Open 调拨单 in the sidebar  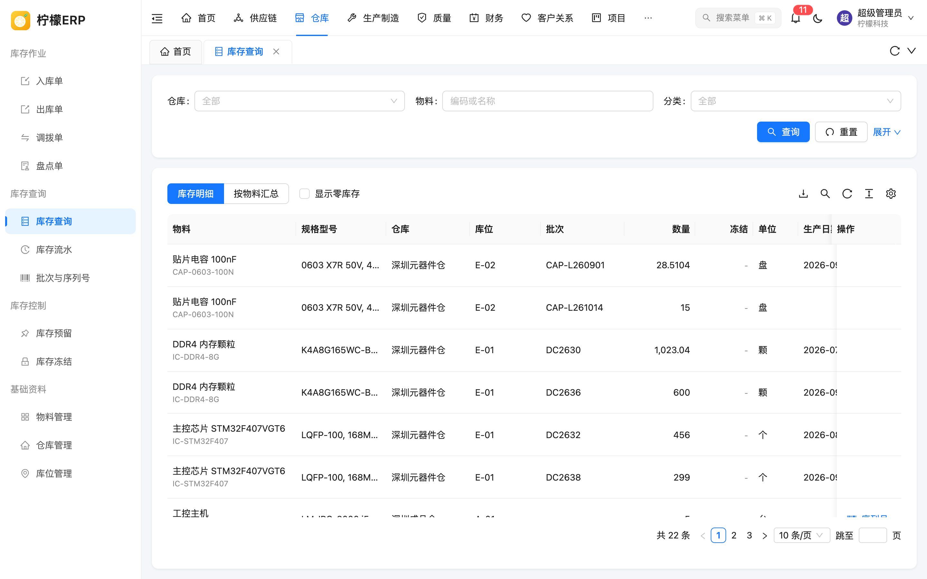click(x=70, y=138)
